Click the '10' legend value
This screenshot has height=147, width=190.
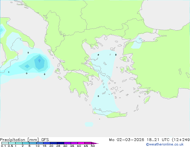(x=37, y=146)
